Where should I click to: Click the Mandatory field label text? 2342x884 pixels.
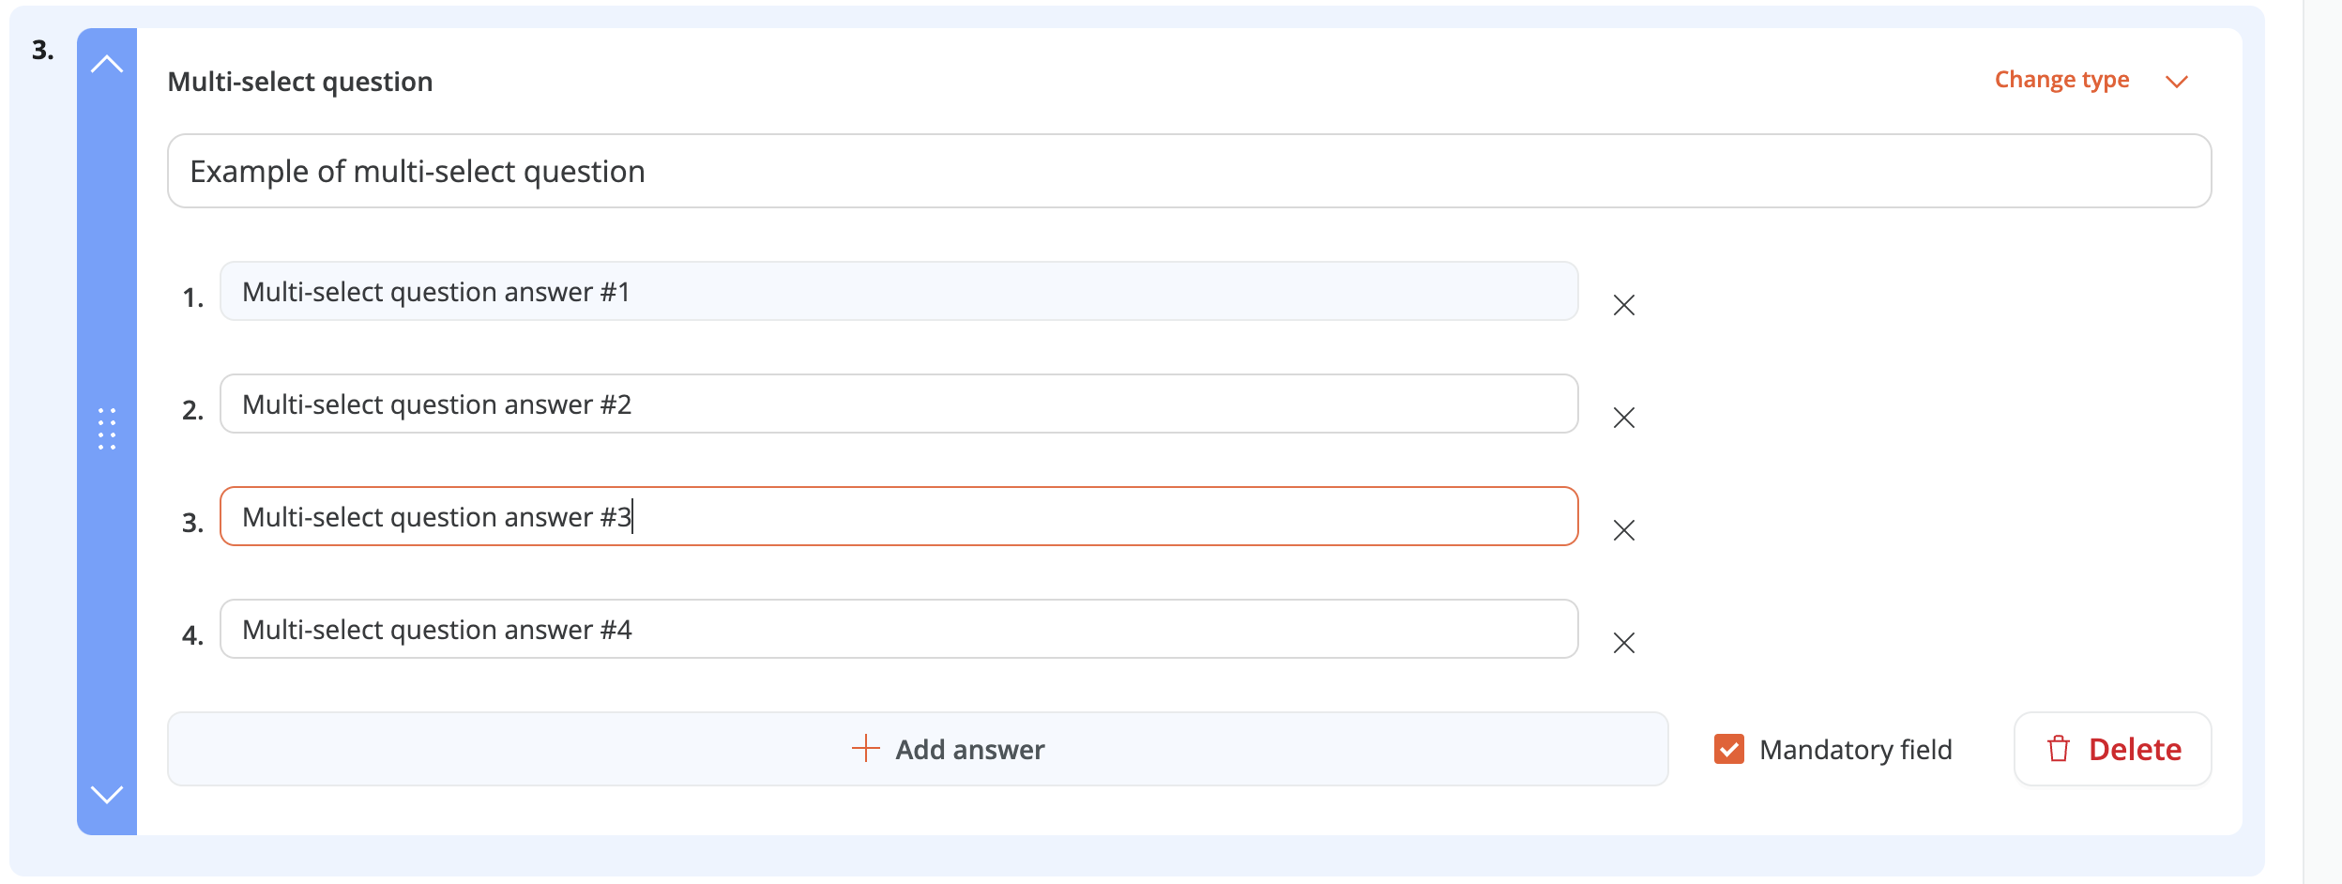click(1856, 750)
